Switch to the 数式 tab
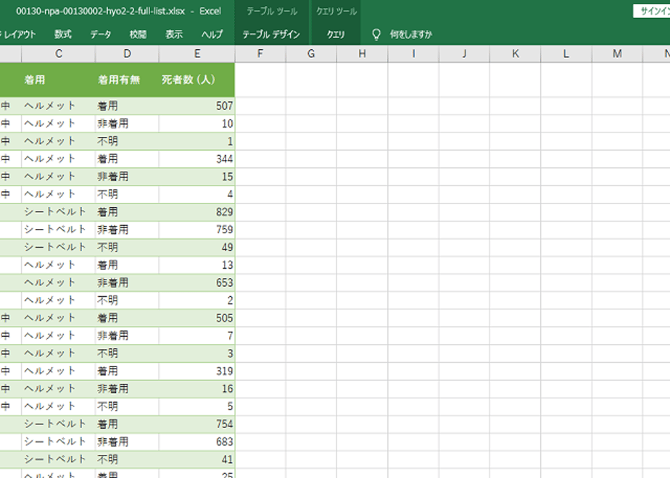 coord(63,35)
